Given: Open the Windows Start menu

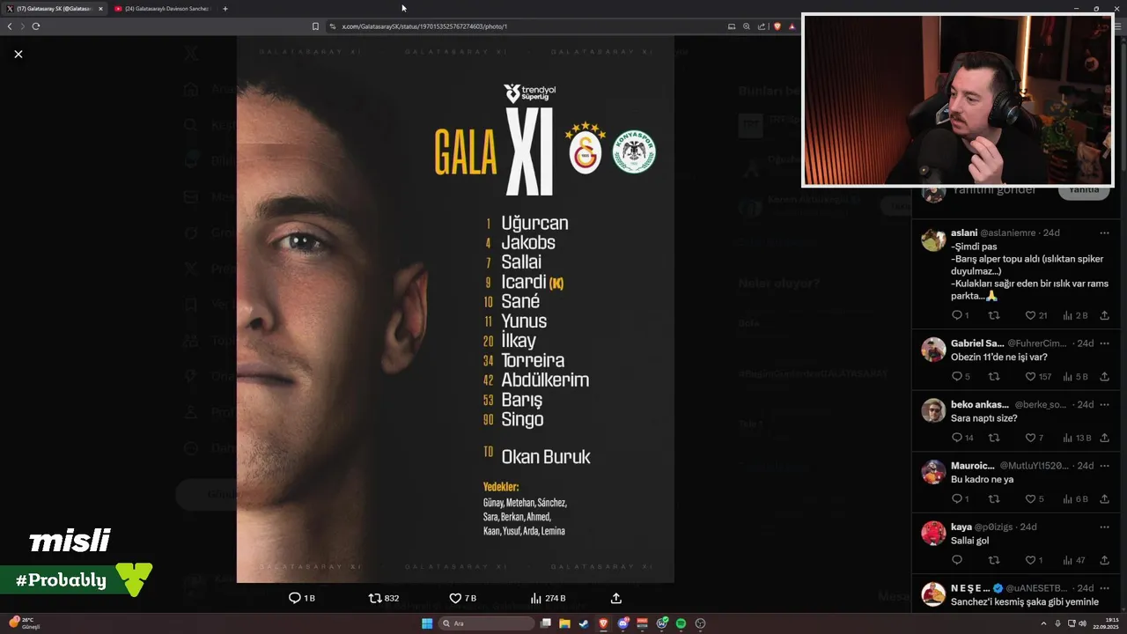Looking at the screenshot, I should pyautogui.click(x=427, y=623).
